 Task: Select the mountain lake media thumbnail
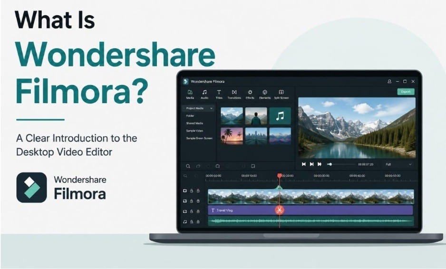pyautogui.click(x=232, y=116)
